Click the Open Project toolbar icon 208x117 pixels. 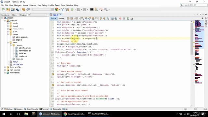[x=13, y=9]
